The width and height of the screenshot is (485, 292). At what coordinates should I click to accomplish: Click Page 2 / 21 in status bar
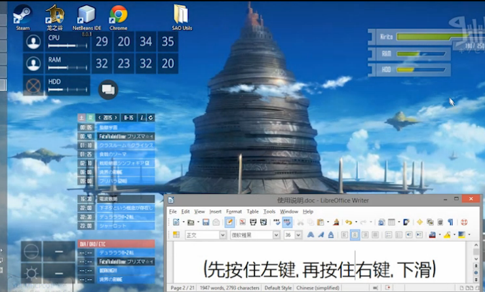182,287
